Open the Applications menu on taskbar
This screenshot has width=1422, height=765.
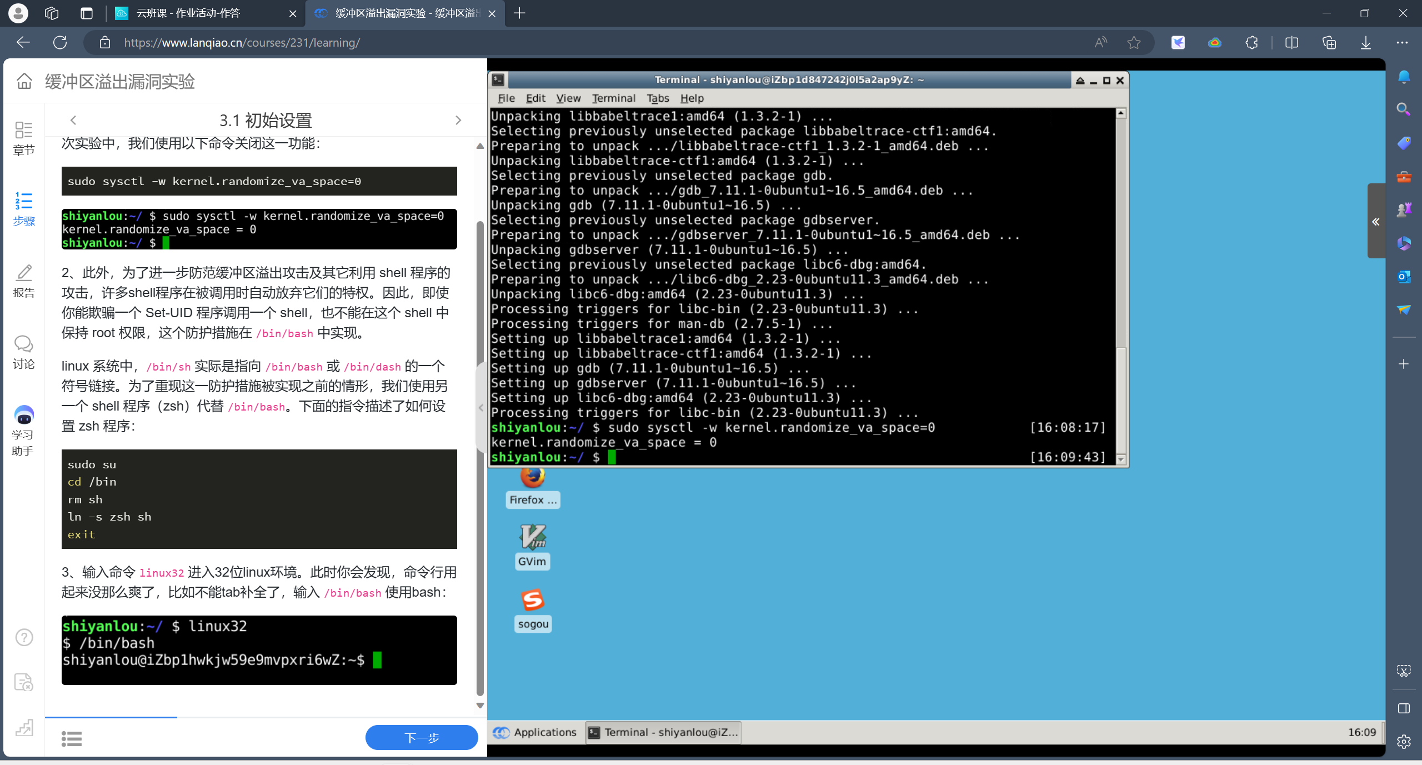(x=534, y=732)
